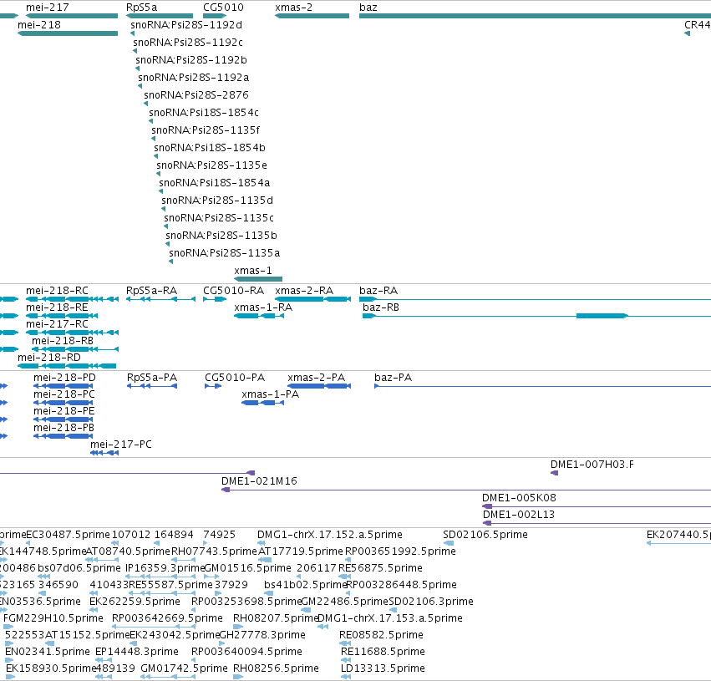Image resolution: width=711 pixels, height=681 pixels.
Task: Click mei-218-RB transcript
Action: 75,349
